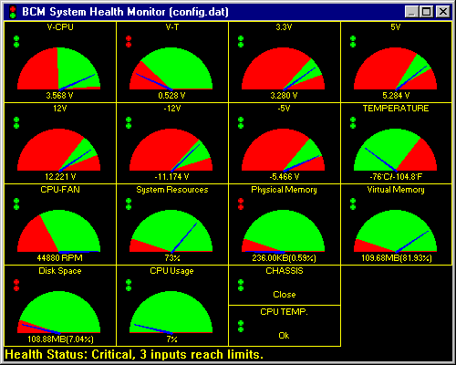
Task: Click the CPU-FAN panel title
Action: pyautogui.click(x=60, y=190)
